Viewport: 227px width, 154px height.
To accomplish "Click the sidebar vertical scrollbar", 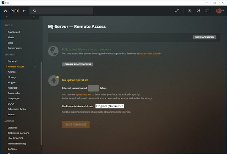I will coord(41,103).
